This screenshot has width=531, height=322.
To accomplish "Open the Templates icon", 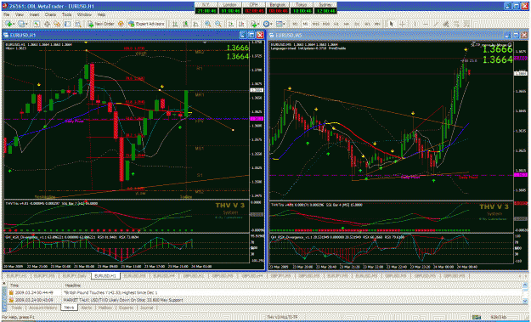I will (x=280, y=24).
